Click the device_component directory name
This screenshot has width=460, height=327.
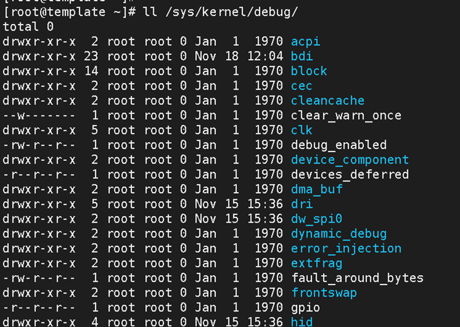point(350,160)
